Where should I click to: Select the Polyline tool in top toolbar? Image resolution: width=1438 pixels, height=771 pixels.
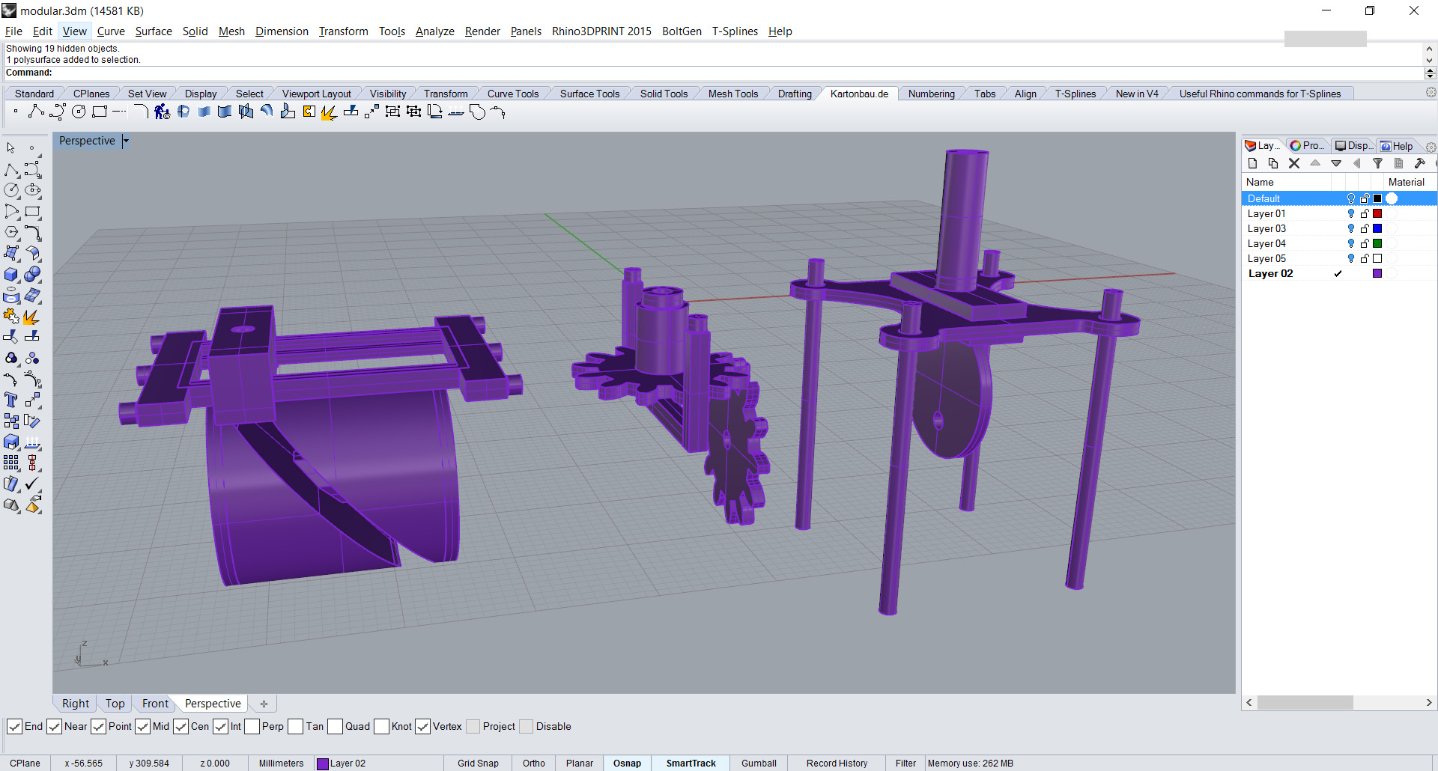[35, 112]
